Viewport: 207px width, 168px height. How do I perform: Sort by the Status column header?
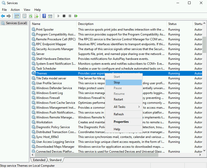pos(180,24)
